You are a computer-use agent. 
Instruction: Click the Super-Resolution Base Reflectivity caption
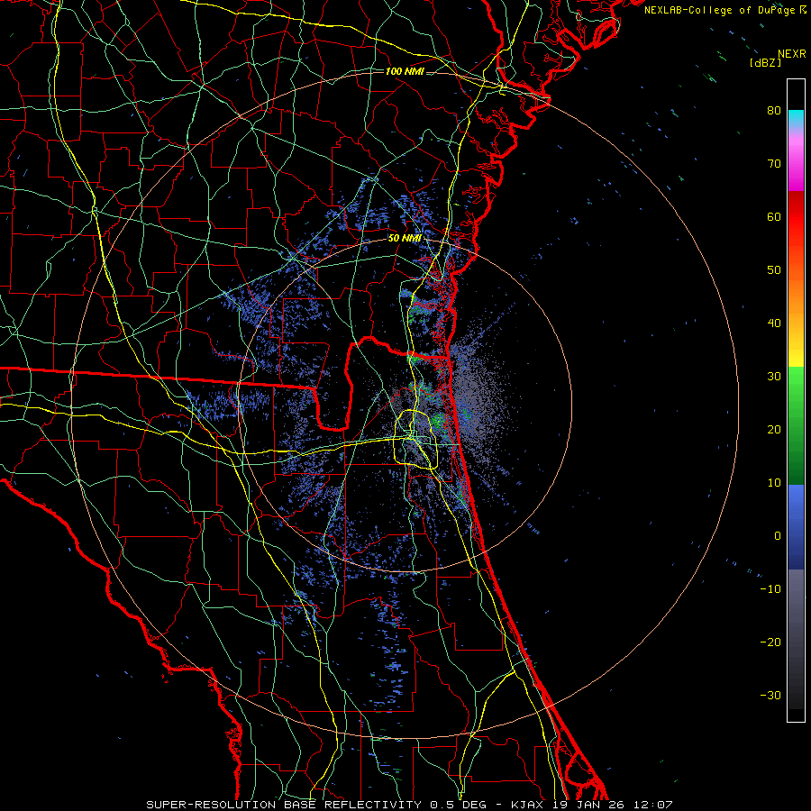pos(410,805)
